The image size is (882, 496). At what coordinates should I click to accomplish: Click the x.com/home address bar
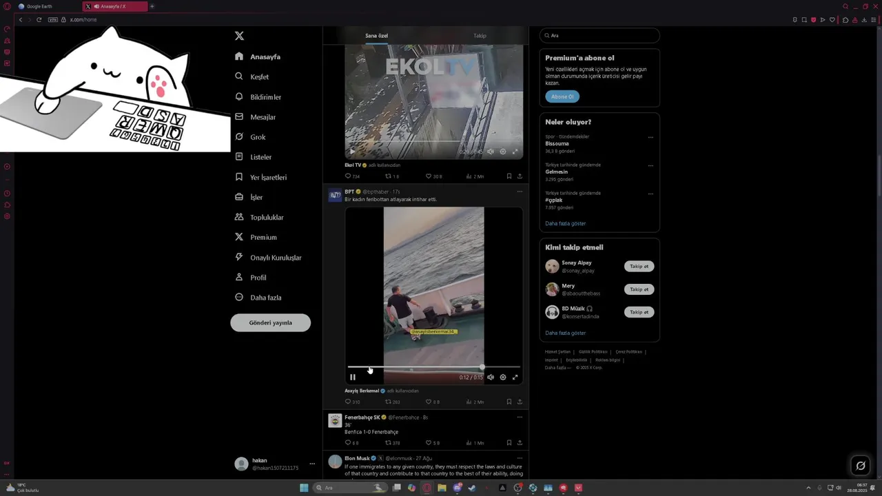pos(83,20)
